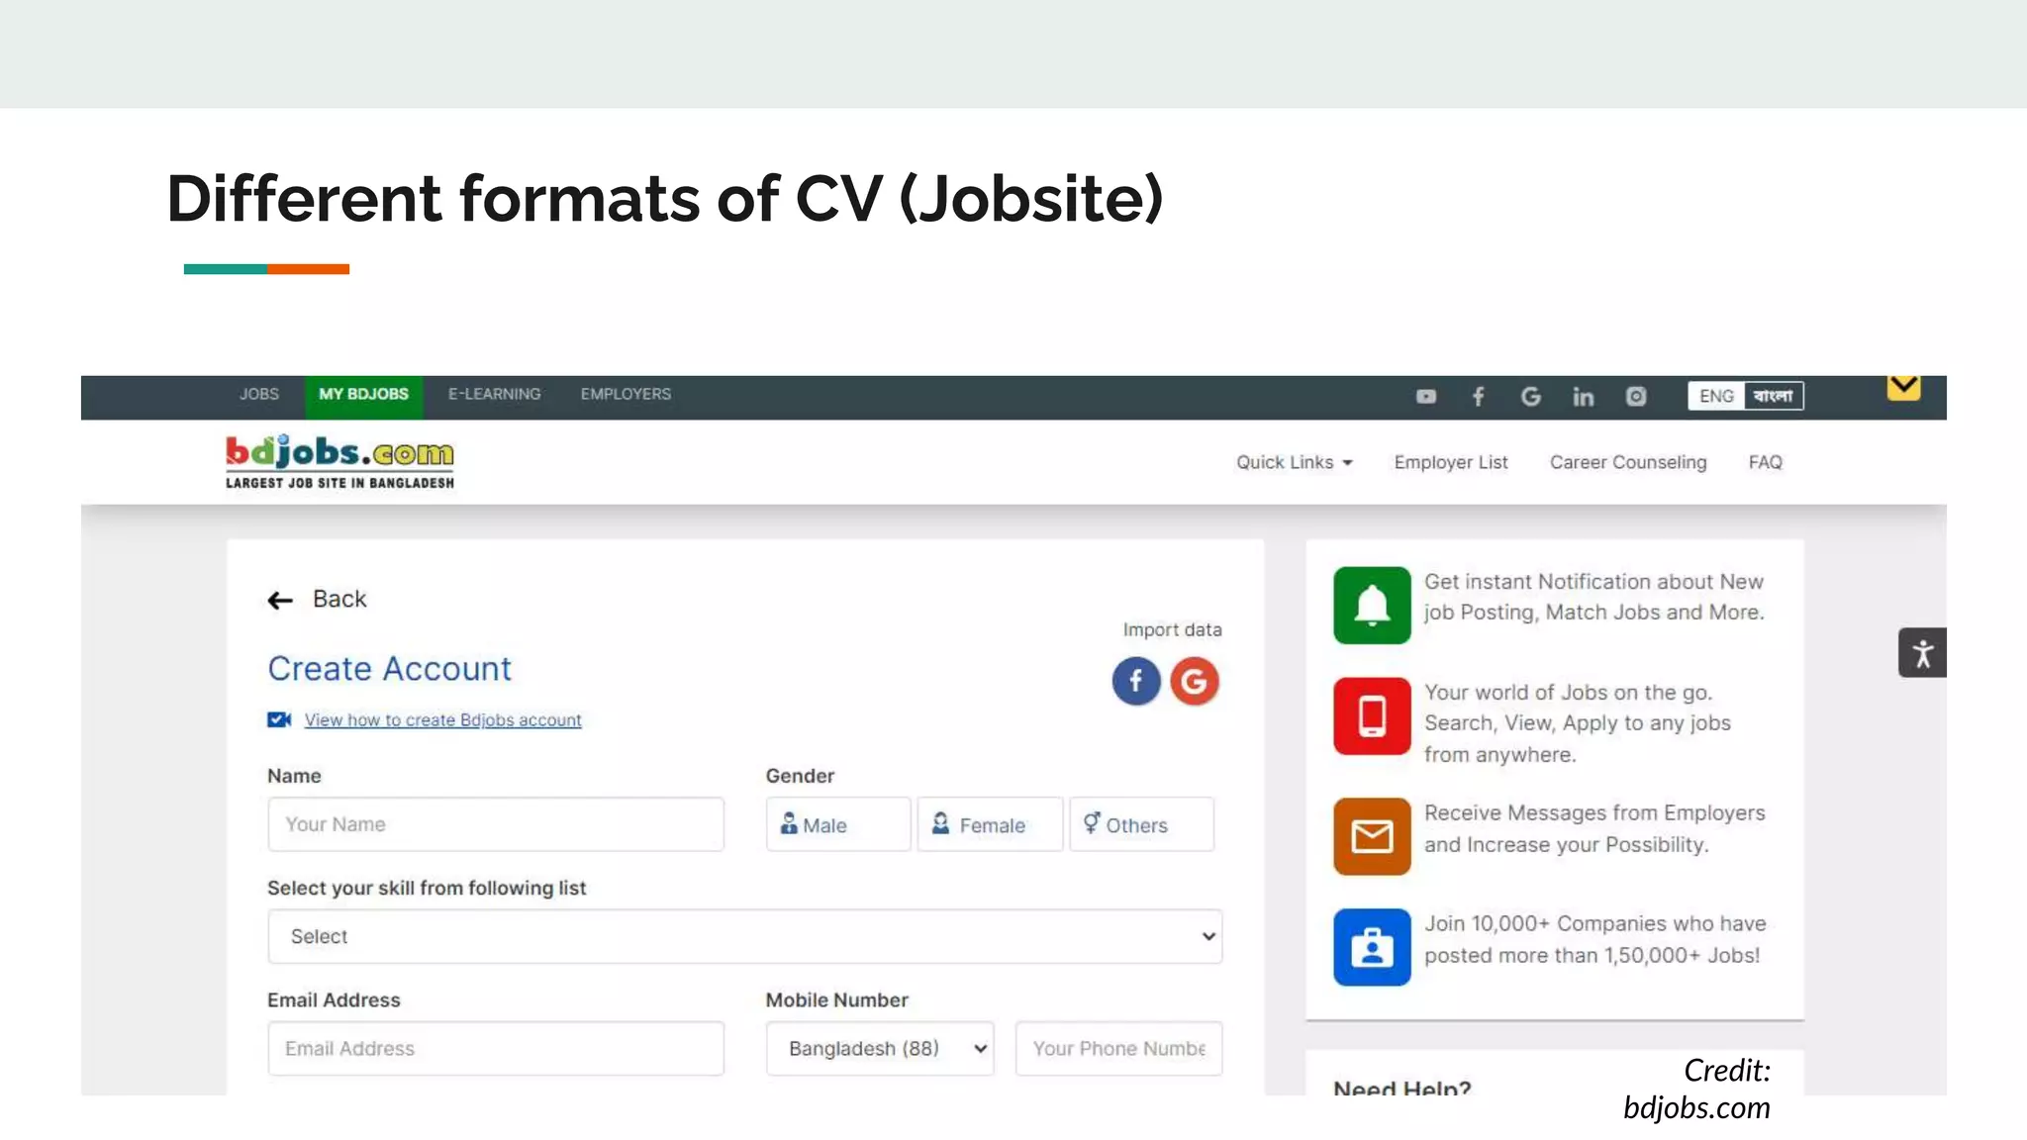
Task: Open the EMPLOYERS tab
Action: pos(626,394)
